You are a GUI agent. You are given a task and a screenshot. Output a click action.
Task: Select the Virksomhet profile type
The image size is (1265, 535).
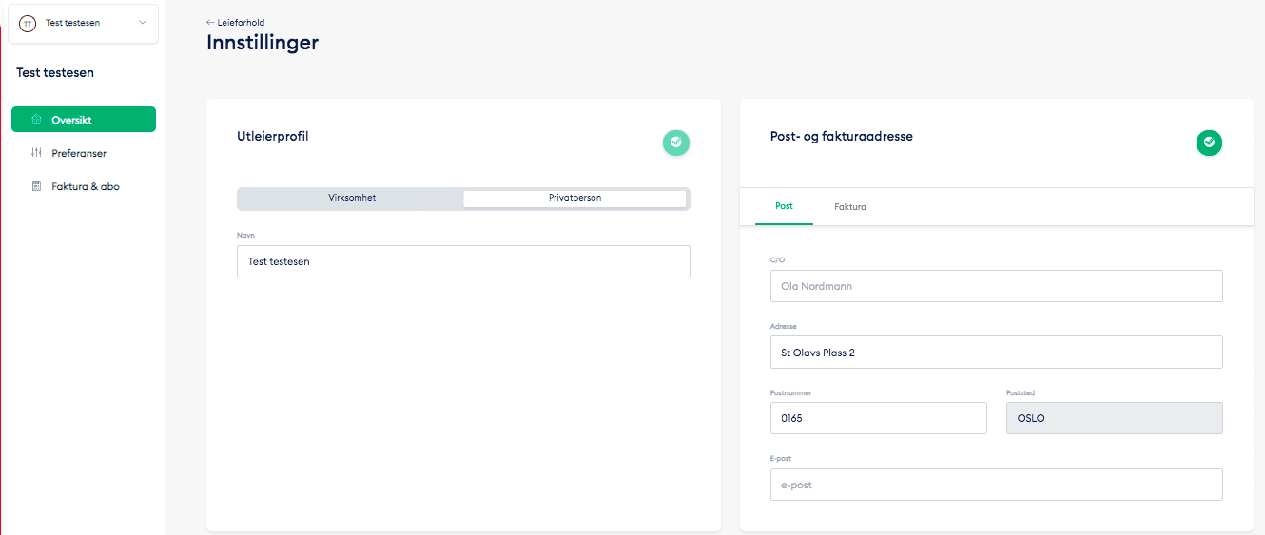[351, 198]
